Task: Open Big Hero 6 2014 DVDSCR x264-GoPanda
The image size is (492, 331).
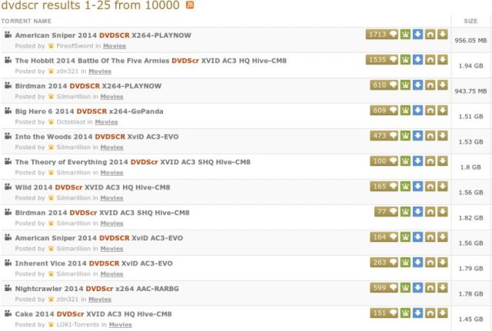Action: pos(89,111)
